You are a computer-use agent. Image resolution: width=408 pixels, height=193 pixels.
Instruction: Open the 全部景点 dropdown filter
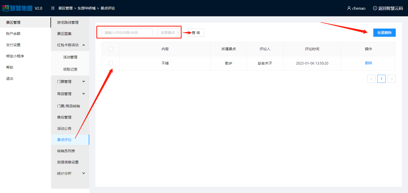pyautogui.click(x=169, y=33)
